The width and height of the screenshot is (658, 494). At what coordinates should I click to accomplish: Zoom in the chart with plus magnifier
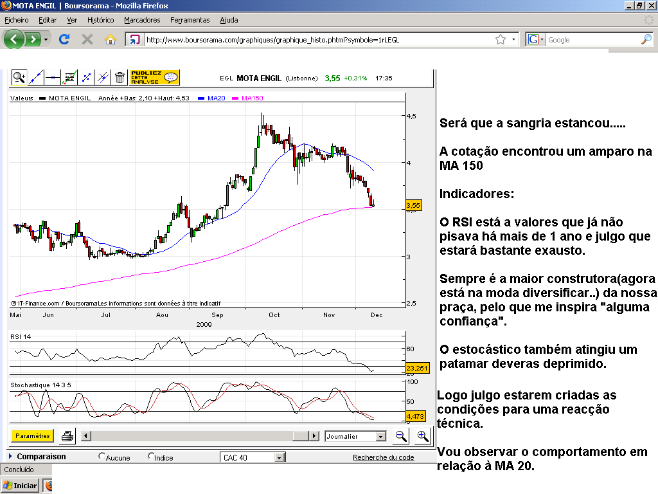pyautogui.click(x=422, y=436)
